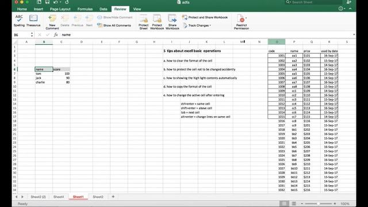Click the share people icon
Image resolution: width=368 pixels, height=207 pixels.
tap(349, 2)
